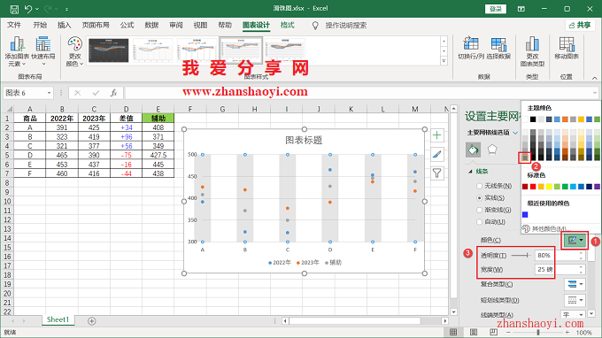This screenshot has height=338, width=602.
Task: Open the 开始 (Home) tab
Action: pos(40,26)
